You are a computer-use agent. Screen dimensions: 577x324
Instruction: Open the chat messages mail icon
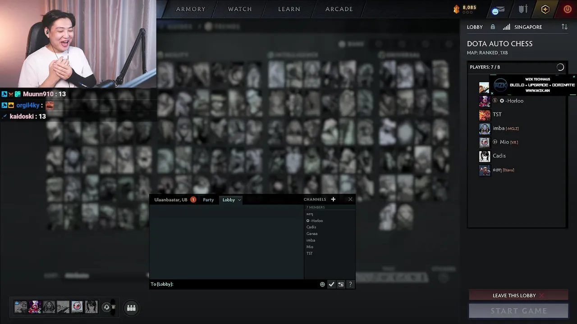[x=498, y=10]
